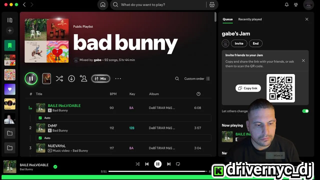This screenshot has width=320, height=180.
Task: Select the BAILE INoLVIDABLE track title
Action: coord(64,105)
